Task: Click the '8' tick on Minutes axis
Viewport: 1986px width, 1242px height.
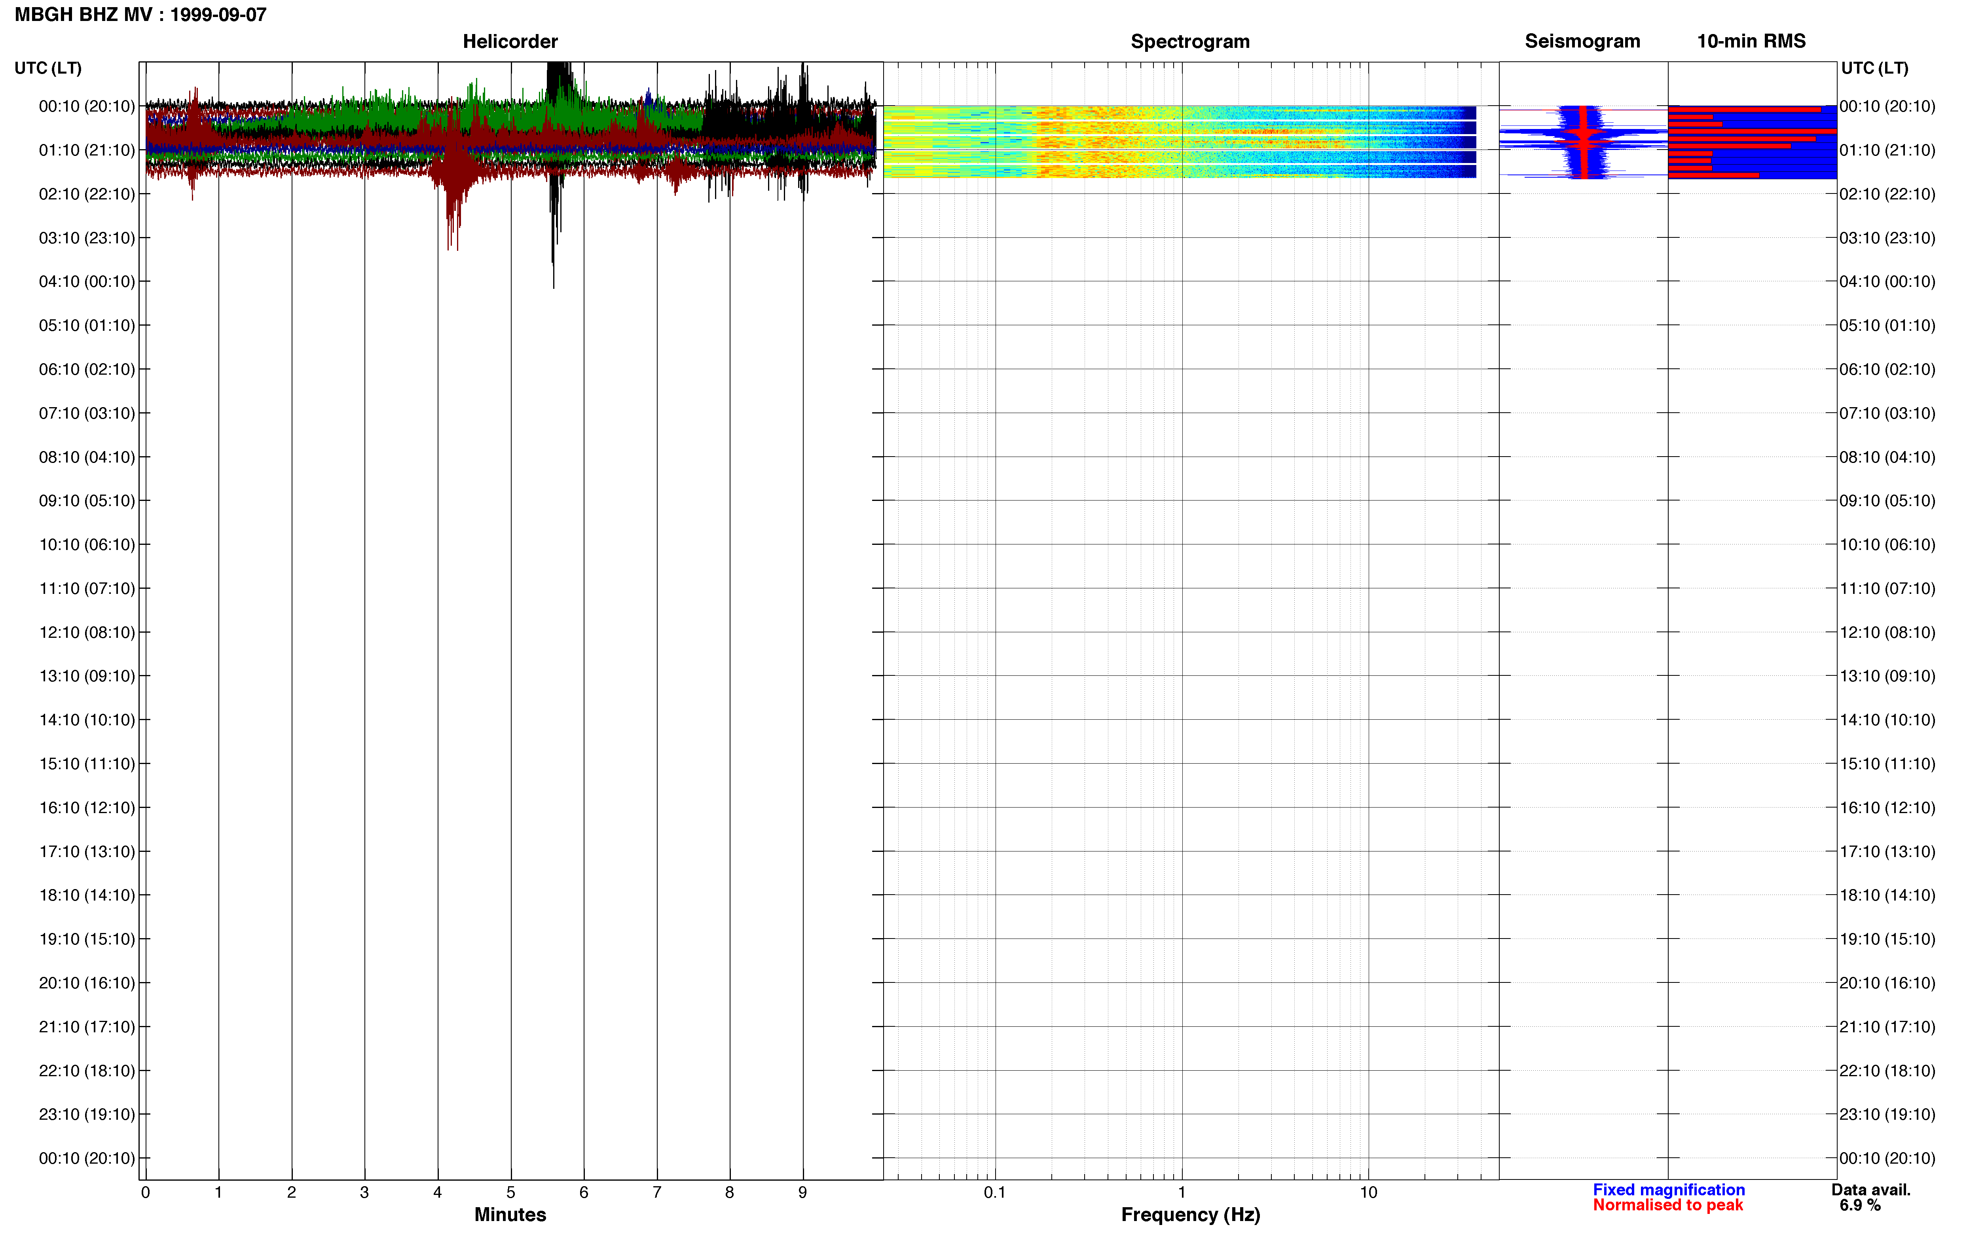Action: click(729, 1193)
